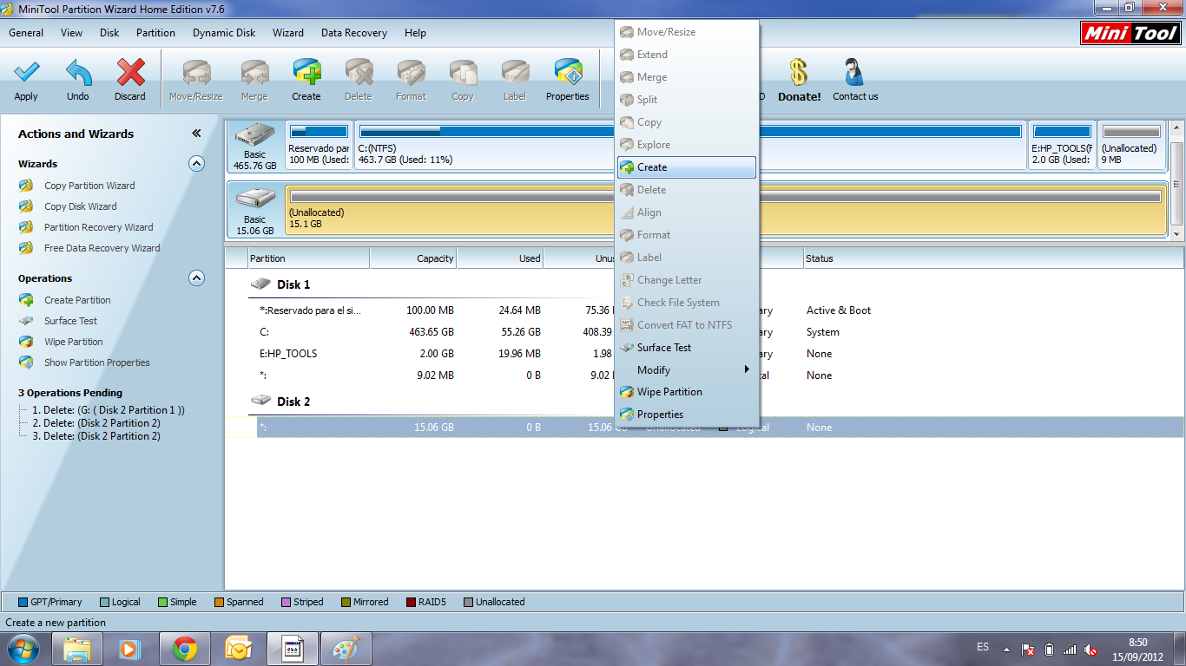1186x666 pixels.
Task: Select pending operation 3 Delete Disk 2 Partition 2
Action: [x=96, y=436]
